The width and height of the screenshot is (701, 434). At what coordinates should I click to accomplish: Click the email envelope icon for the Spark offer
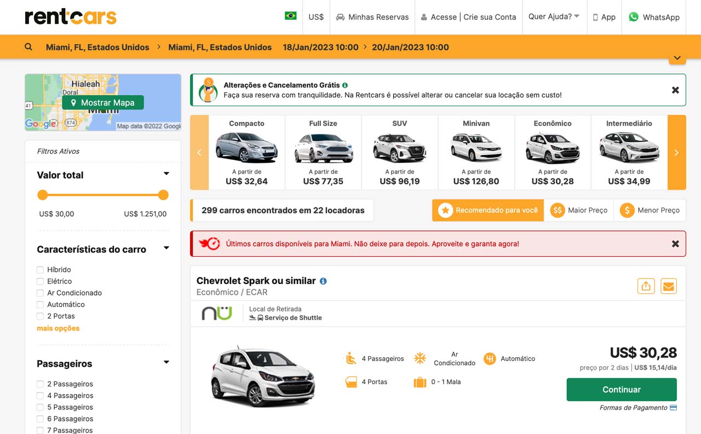pos(669,286)
